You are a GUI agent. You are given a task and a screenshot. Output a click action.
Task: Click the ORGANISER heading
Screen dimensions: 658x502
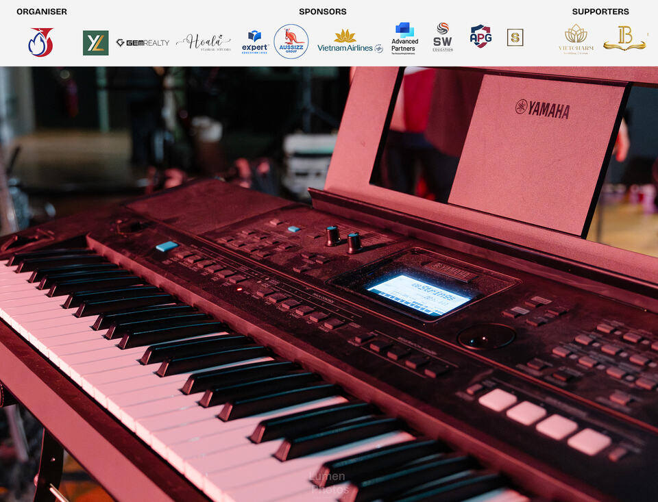(42, 12)
